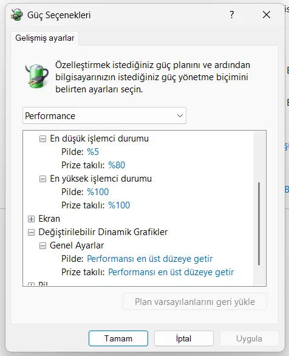The image size is (289, 356).
Task: Click Pilde Performansı en üst düzeye getir
Action: click(150, 259)
